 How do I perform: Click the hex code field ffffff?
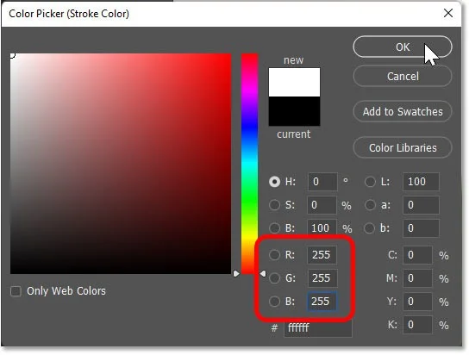click(318, 328)
